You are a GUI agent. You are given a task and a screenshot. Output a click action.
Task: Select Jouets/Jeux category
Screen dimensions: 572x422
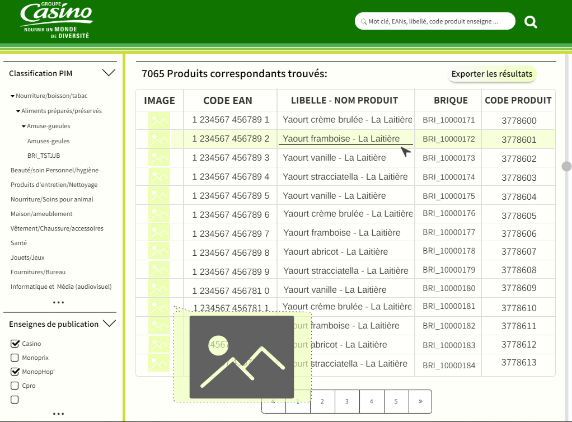(27, 257)
